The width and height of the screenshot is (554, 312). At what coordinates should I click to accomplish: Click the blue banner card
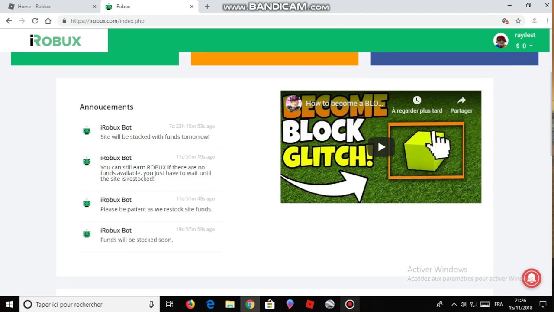point(454,58)
